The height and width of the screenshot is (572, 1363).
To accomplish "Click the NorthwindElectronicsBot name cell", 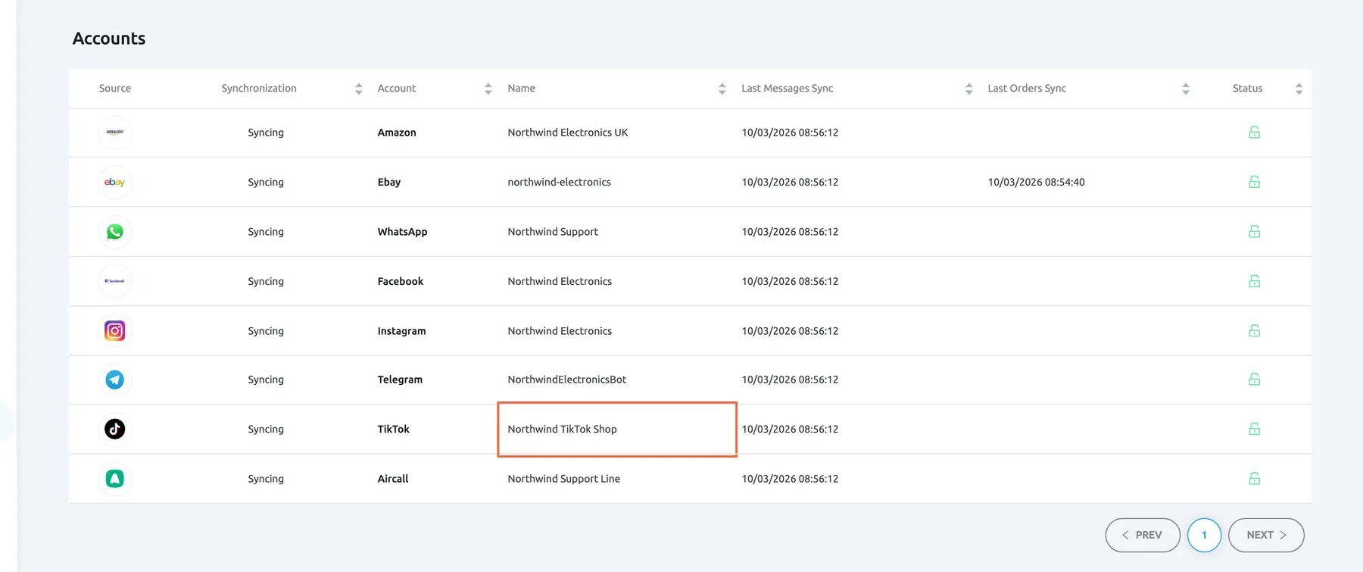I will [x=567, y=380].
